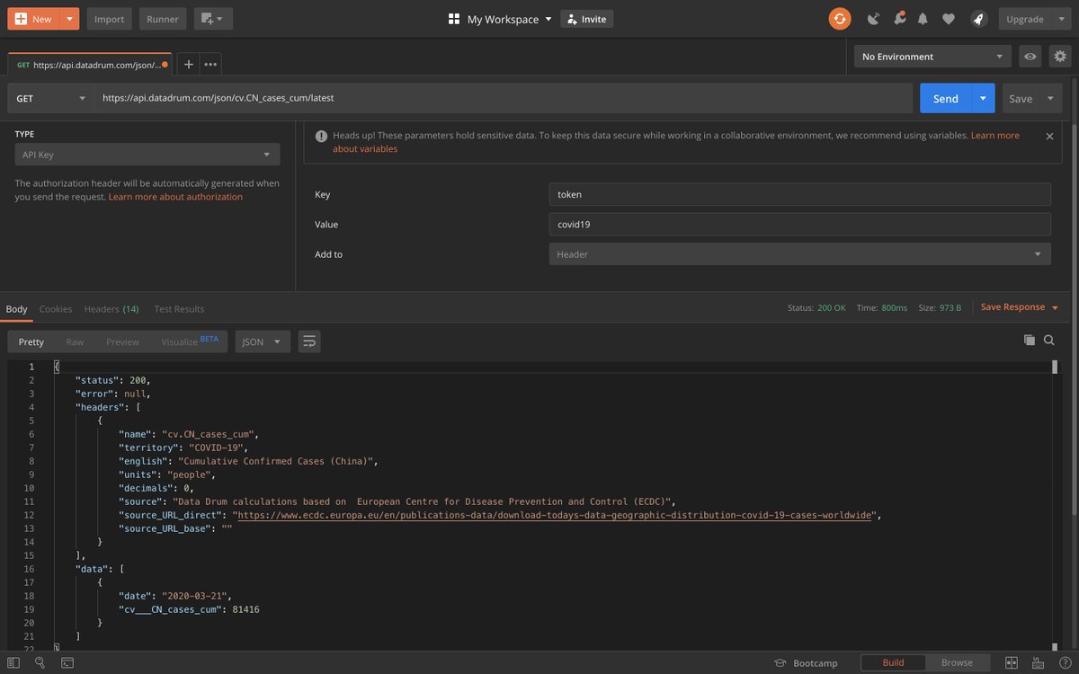Select the Preview view tab
The image size is (1079, 674).
pos(122,341)
